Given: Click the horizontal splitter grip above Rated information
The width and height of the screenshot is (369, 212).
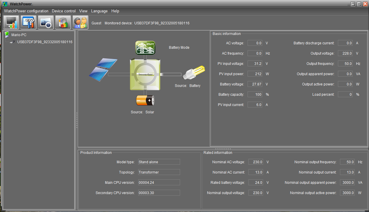Looking at the screenshot, I should [223, 149].
